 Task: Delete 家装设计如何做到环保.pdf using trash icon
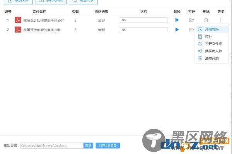click(206, 20)
